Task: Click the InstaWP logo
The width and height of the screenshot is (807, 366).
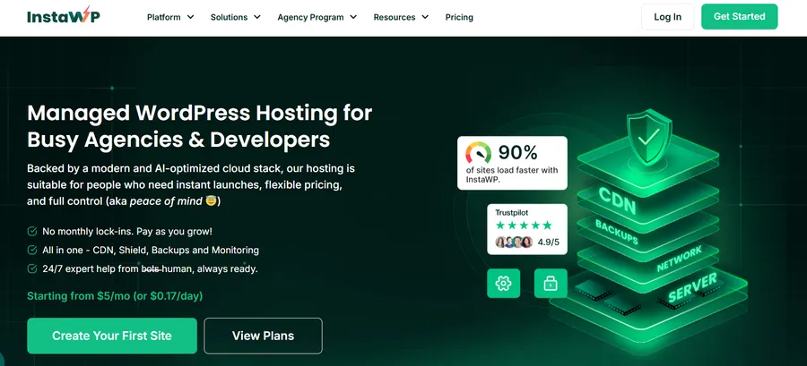Action: (x=65, y=16)
